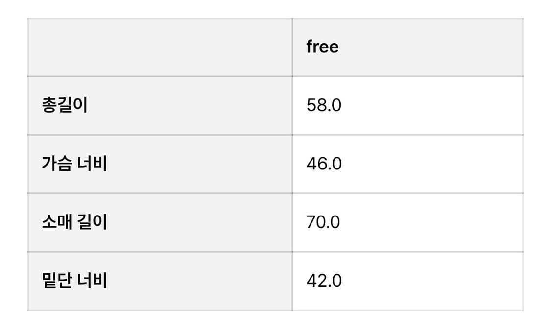Select the 가슴 너비 row label
Image resolution: width=551 pixels, height=336 pixels.
coord(74,164)
